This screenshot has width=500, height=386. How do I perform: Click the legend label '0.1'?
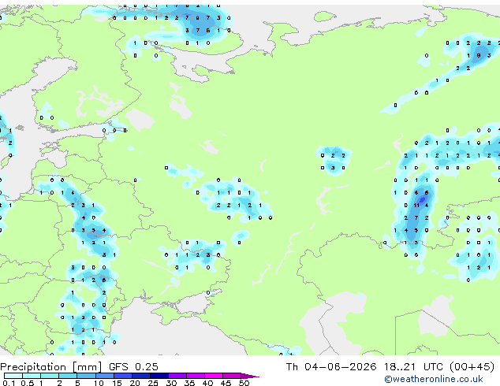[9, 383]
